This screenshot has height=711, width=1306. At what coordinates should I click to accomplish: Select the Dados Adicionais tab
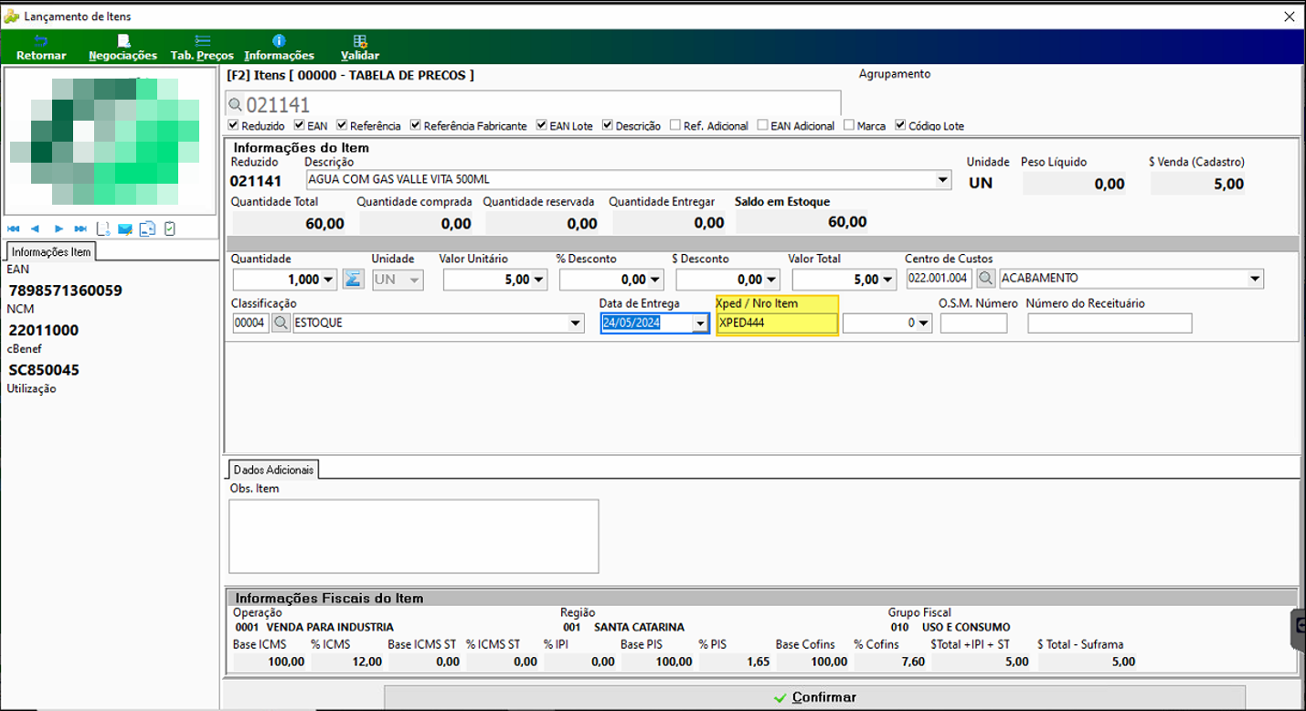tap(272, 469)
